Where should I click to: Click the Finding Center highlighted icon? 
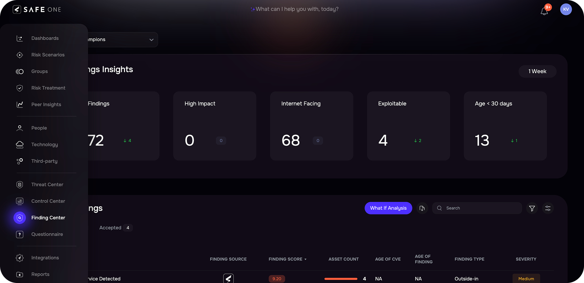point(20,218)
